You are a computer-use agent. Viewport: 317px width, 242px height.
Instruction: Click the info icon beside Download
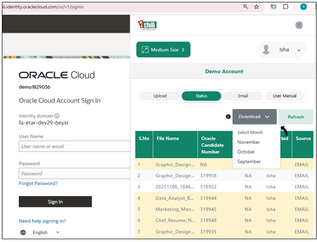(228, 117)
